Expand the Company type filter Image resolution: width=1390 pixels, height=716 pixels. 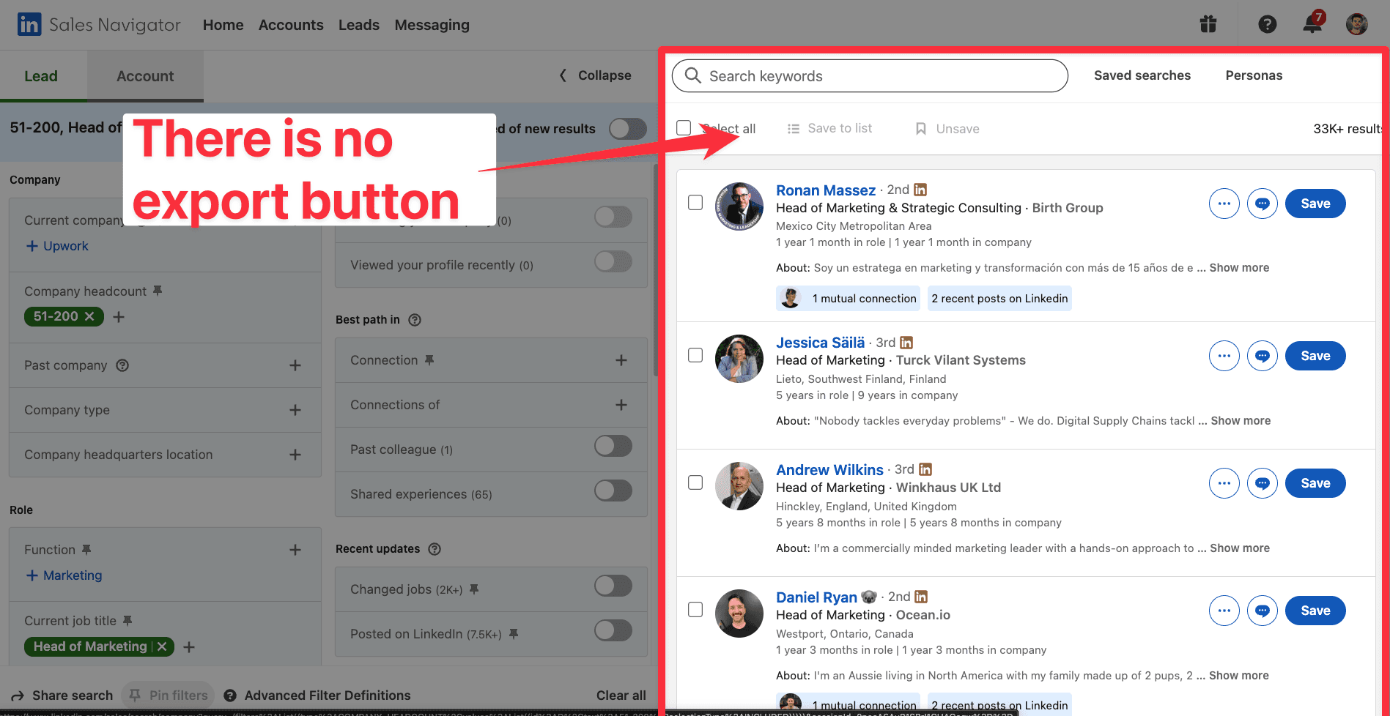pos(296,410)
